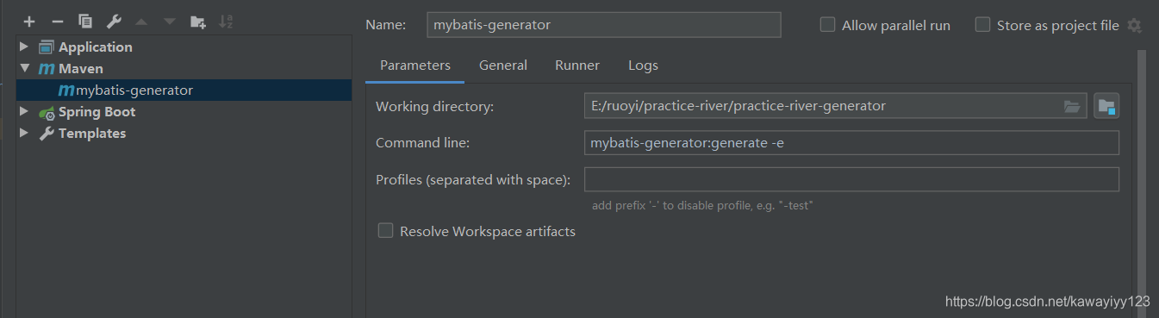Image resolution: width=1159 pixels, height=318 pixels.
Task: Switch to the General tab
Action: (503, 65)
